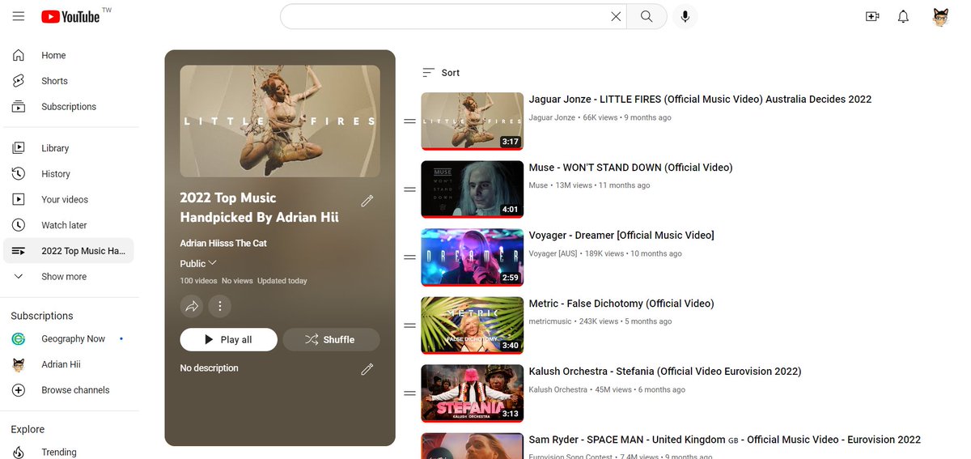971x459 pixels.
Task: Click Browse channels plus icon
Action: (x=18, y=390)
